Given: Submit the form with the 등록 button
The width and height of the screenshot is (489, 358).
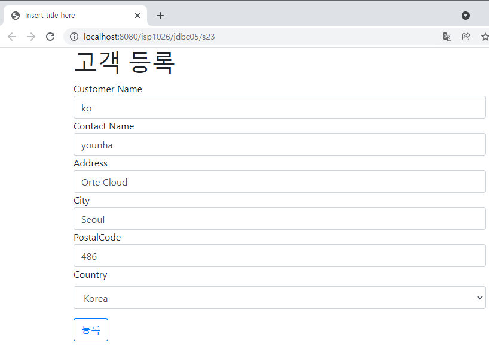Looking at the screenshot, I should tap(91, 330).
